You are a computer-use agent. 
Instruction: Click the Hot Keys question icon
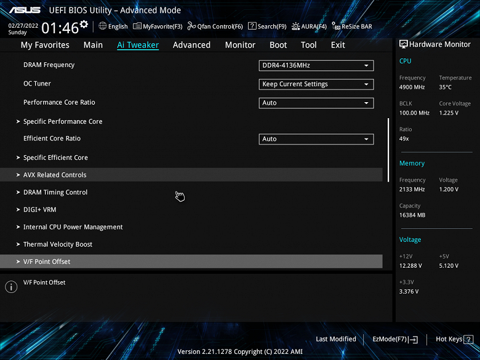click(x=468, y=339)
